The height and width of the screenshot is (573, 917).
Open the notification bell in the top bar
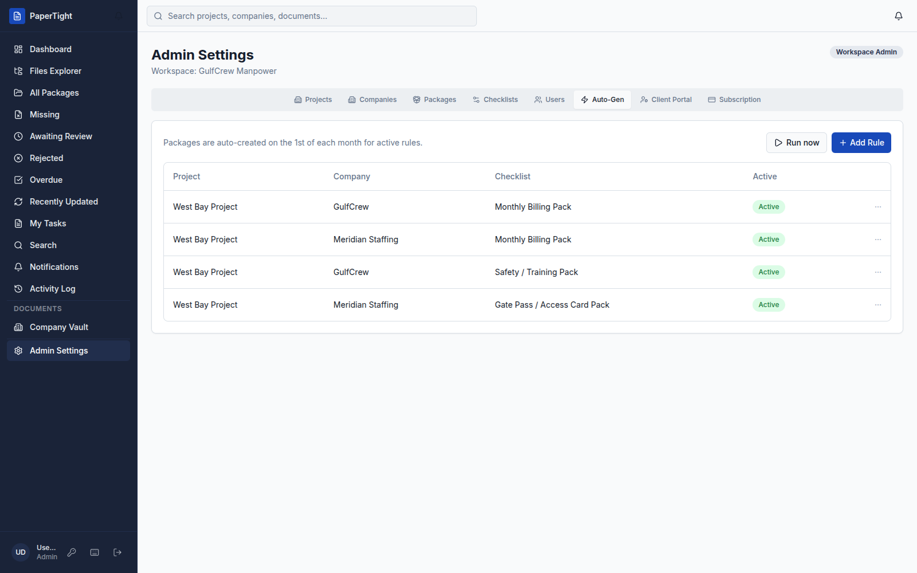click(899, 16)
